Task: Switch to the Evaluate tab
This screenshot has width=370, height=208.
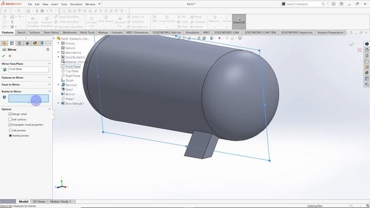Action: (x=117, y=32)
